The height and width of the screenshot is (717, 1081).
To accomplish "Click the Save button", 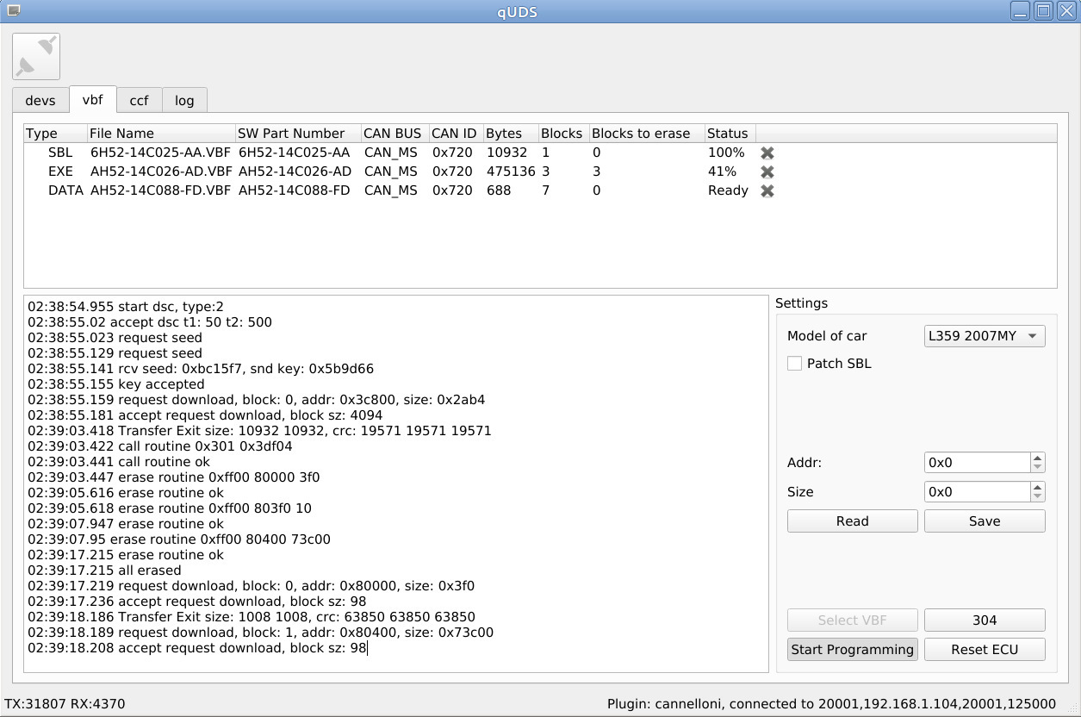I will (985, 521).
